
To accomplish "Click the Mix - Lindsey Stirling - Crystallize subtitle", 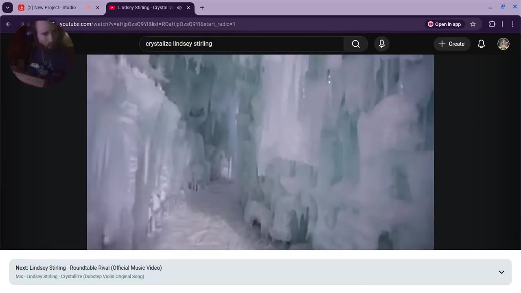I will (80, 277).
